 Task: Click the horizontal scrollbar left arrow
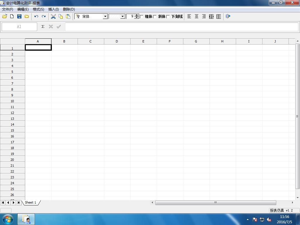[152, 202]
